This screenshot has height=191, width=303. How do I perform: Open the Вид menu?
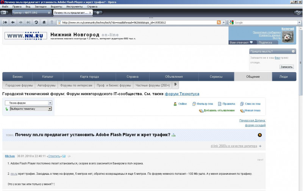coord(28,6)
